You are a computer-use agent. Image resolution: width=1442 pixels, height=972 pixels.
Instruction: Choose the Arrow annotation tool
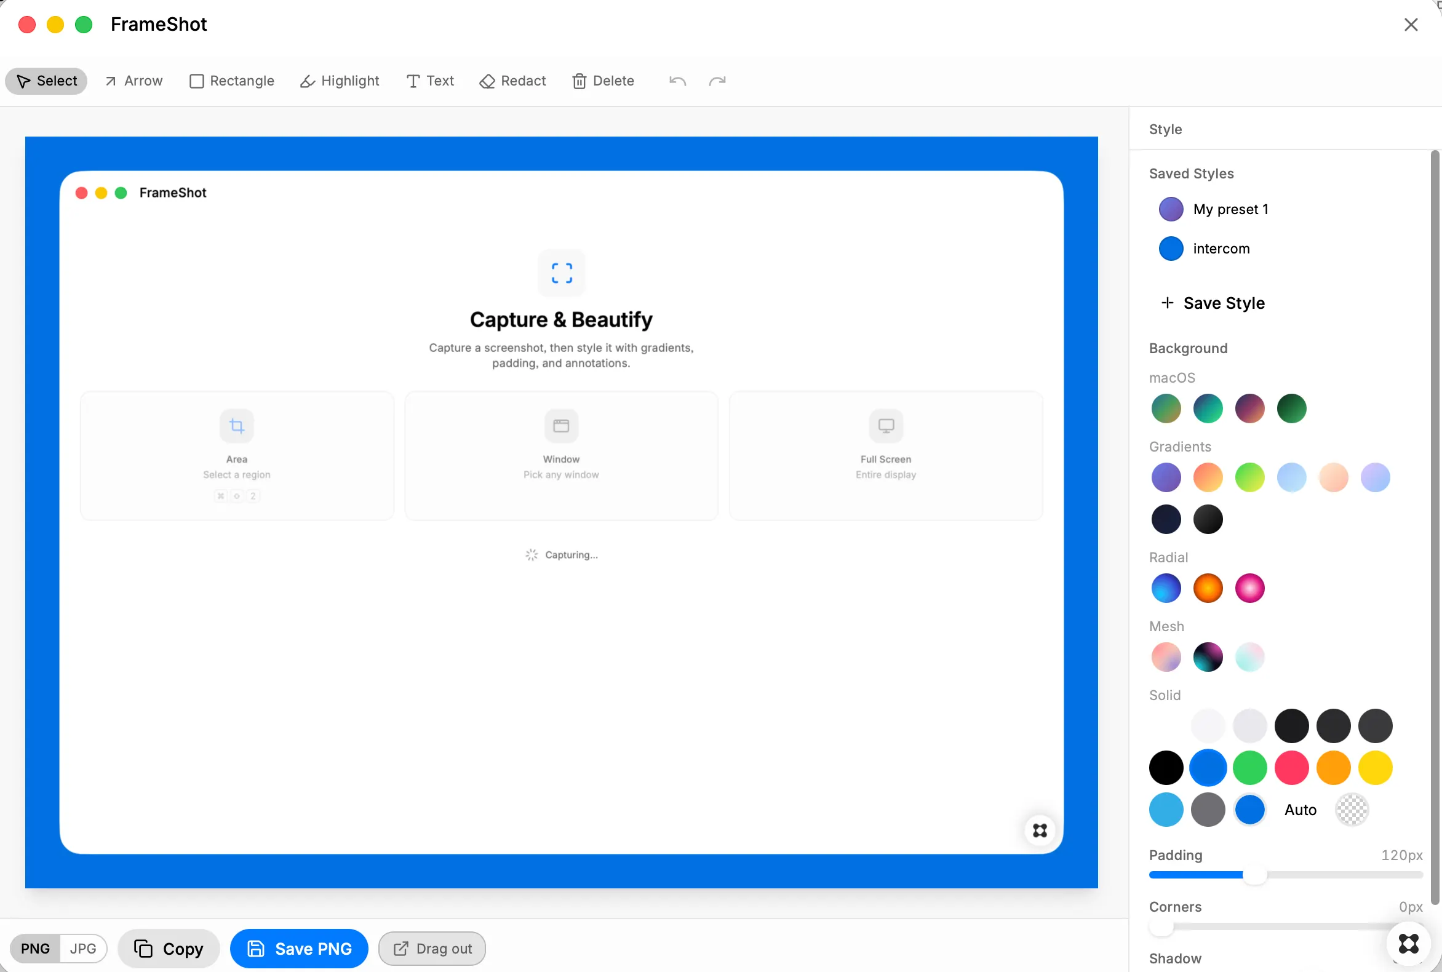[134, 81]
